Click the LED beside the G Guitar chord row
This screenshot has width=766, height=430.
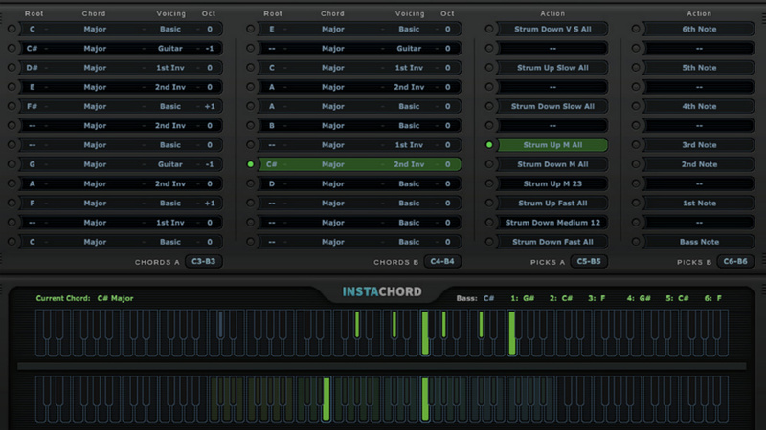click(11, 164)
